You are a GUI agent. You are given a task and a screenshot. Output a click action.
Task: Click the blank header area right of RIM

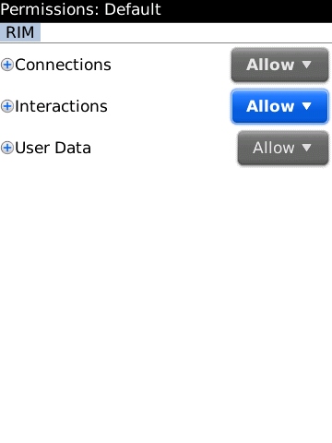[186, 32]
